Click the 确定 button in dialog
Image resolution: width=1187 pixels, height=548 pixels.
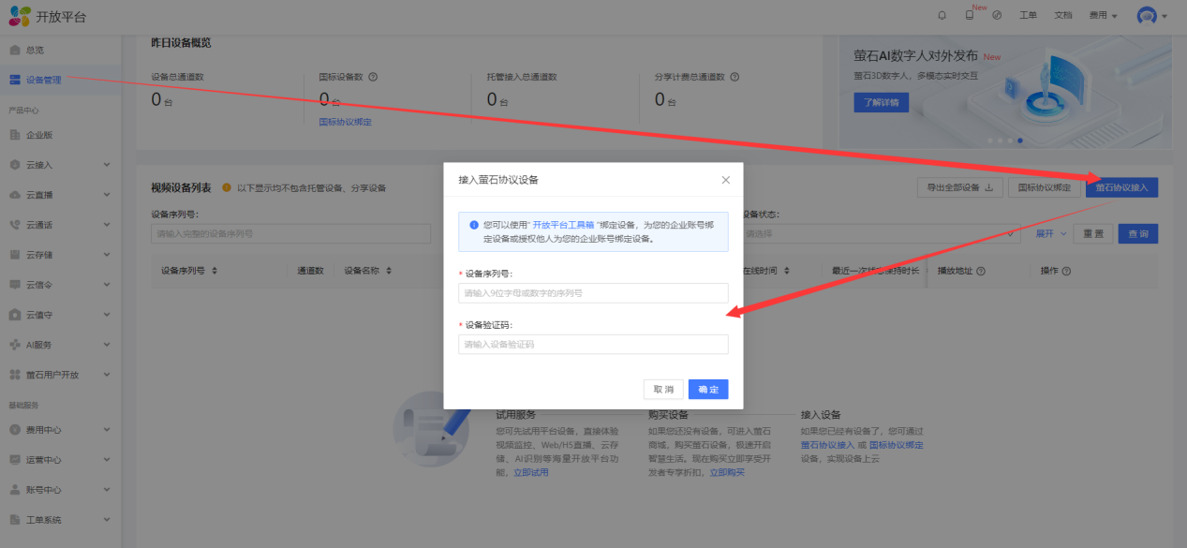[x=707, y=390]
